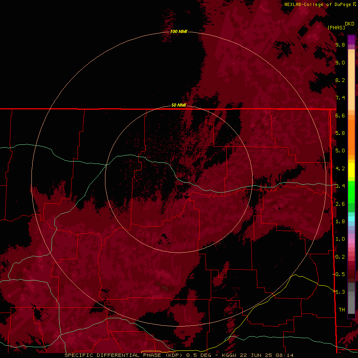Click the cyan segment of the color bar
Screen dimensions: 358x358
(x=351, y=219)
